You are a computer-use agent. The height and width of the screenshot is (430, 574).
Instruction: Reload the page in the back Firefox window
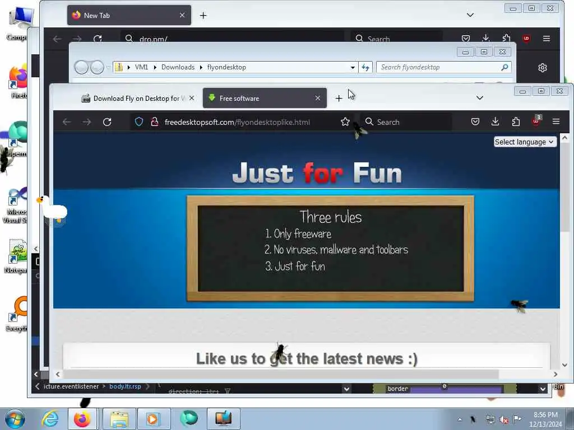[98, 39]
